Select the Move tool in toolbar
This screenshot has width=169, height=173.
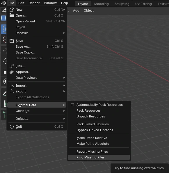pyautogui.click(x=4, y=51)
